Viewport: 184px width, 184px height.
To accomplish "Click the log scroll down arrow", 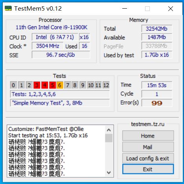I will pos(109,172).
